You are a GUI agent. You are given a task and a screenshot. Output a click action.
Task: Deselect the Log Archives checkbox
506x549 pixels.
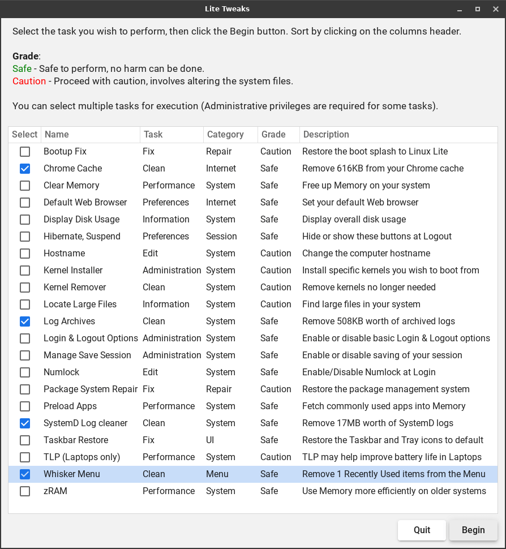25,321
